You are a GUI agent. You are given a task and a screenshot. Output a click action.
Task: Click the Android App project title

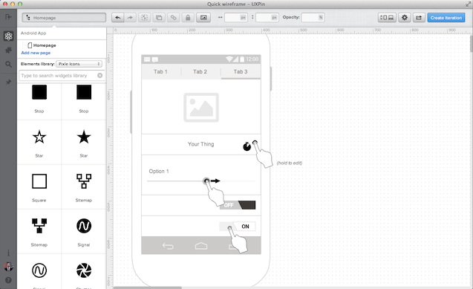tap(33, 33)
